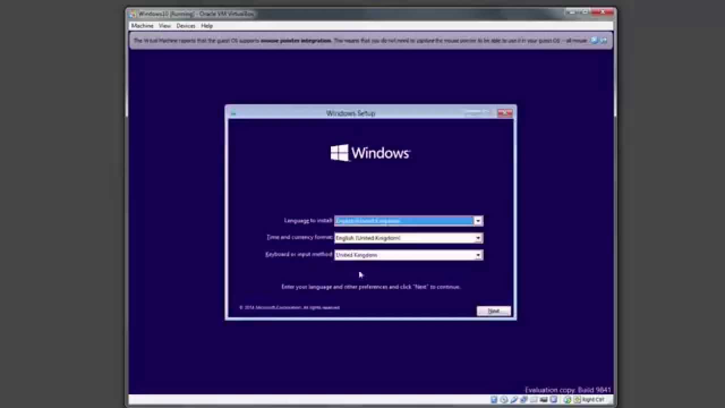Click the network adapter status icon

pyautogui.click(x=523, y=399)
